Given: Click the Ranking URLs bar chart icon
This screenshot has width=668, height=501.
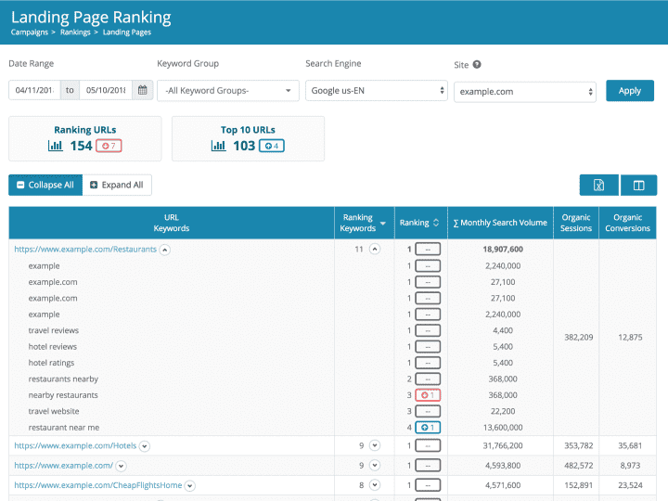Looking at the screenshot, I should point(56,146).
